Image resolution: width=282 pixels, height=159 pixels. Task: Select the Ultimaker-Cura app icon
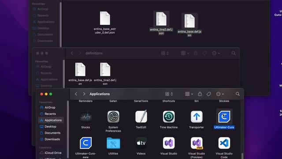point(224,117)
